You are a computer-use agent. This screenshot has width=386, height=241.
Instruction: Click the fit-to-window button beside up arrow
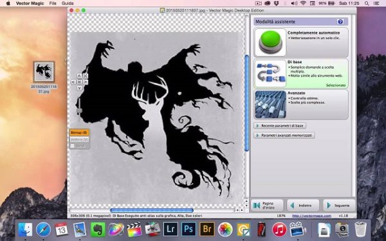point(86,76)
